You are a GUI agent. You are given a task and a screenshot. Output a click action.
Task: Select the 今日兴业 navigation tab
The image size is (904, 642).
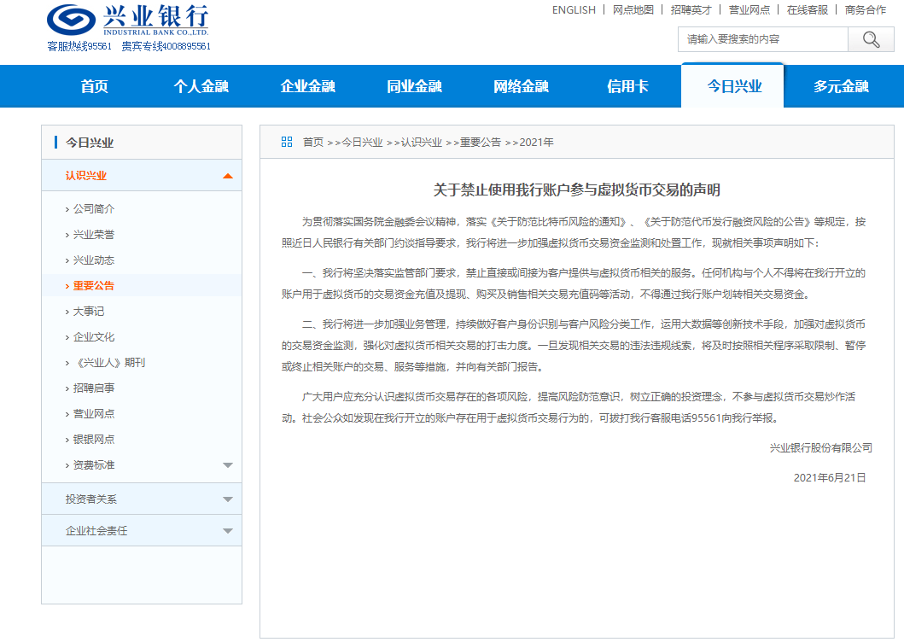(x=734, y=86)
